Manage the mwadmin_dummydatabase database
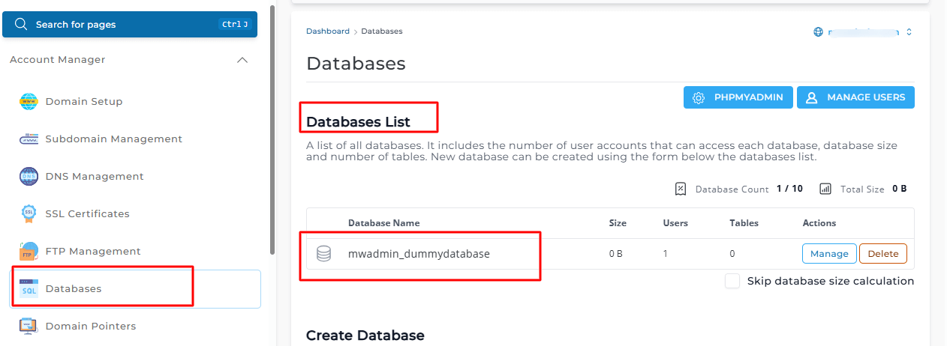This screenshot has height=346, width=947. 829,254
